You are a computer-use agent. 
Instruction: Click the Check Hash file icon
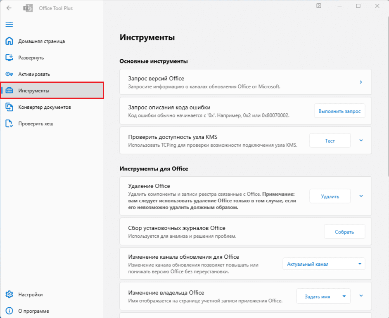click(9, 124)
